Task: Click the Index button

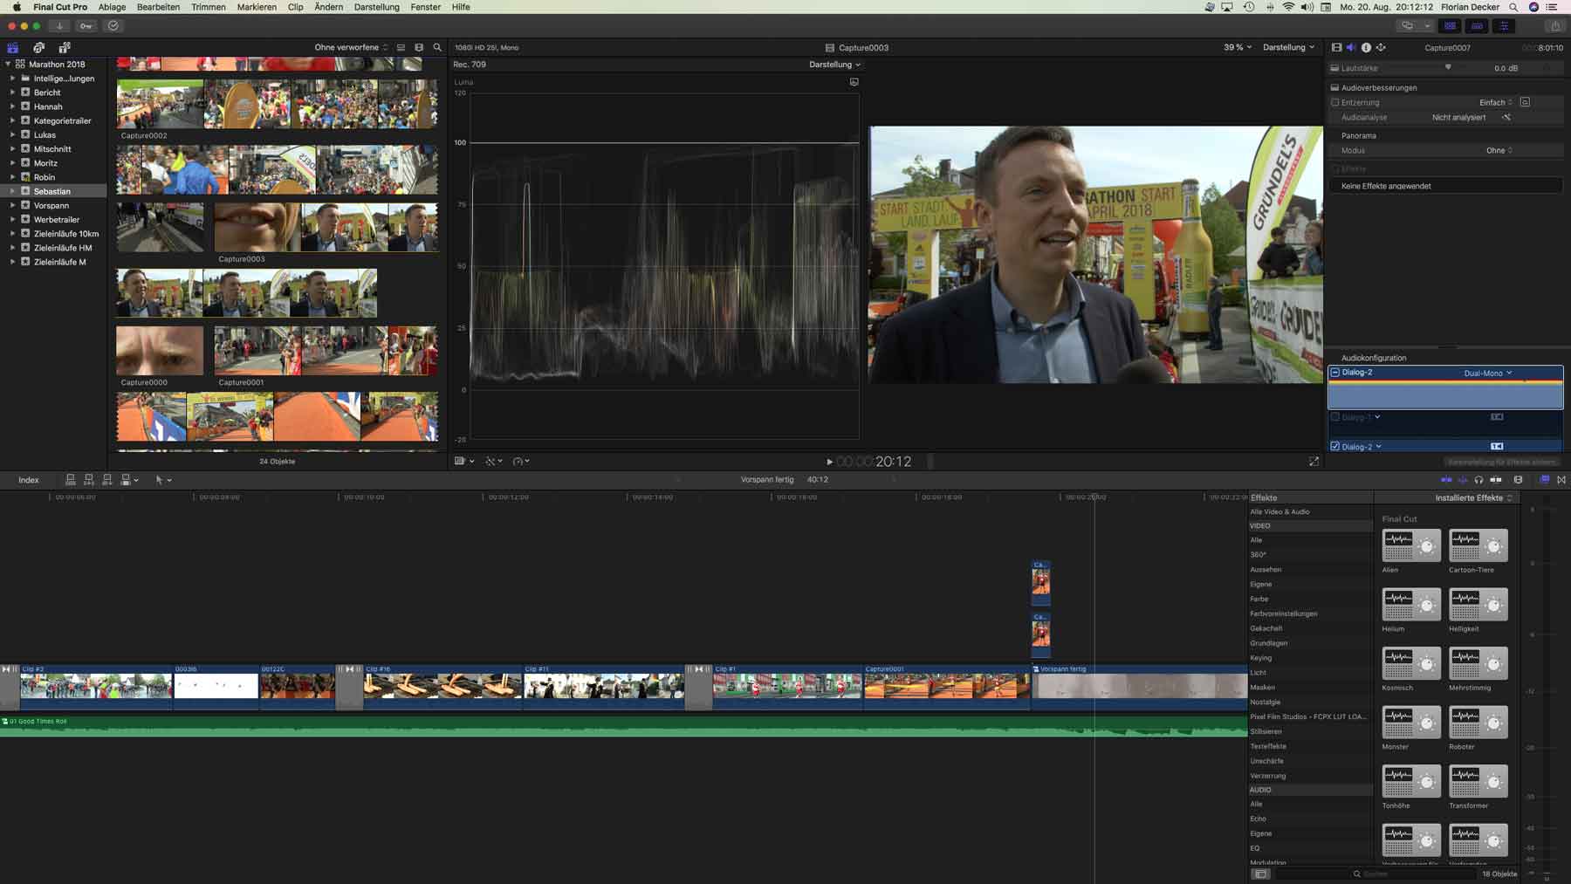Action: [x=29, y=480]
